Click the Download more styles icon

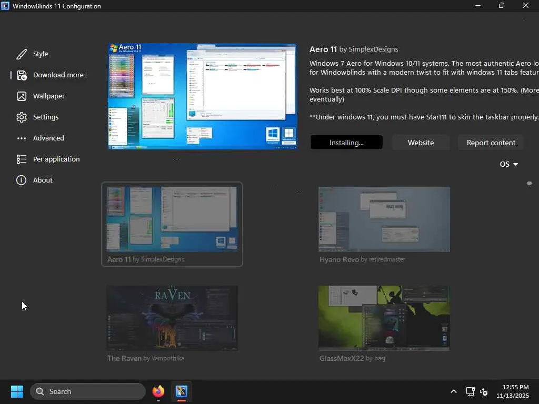pos(22,75)
